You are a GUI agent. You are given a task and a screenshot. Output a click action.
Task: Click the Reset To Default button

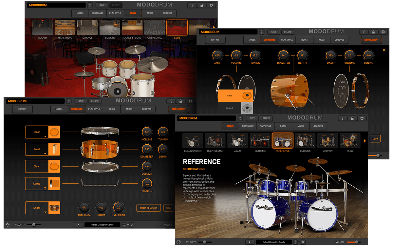[148, 208]
